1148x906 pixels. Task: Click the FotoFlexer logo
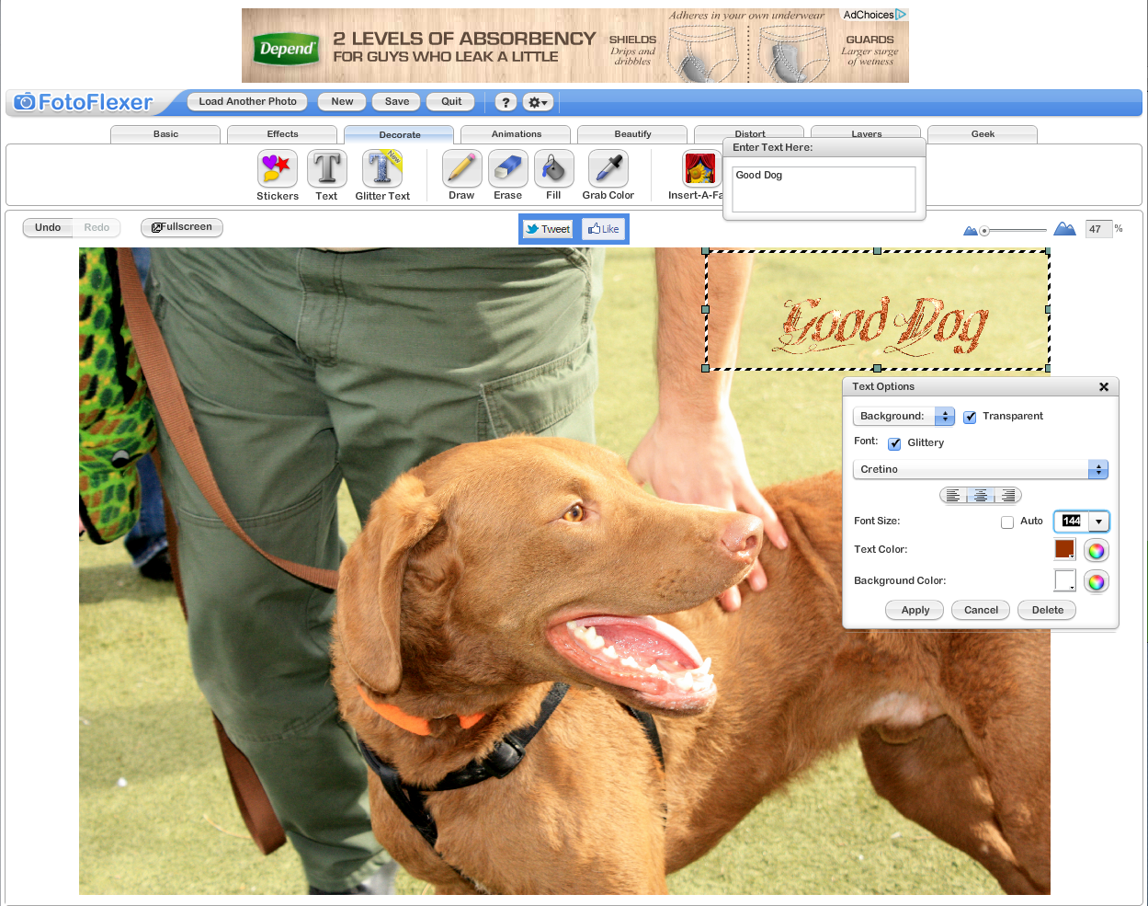point(84,102)
